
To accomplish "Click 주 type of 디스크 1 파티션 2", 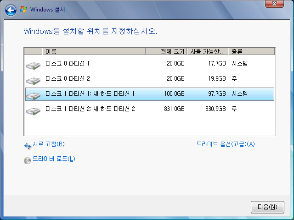I will (x=234, y=109).
